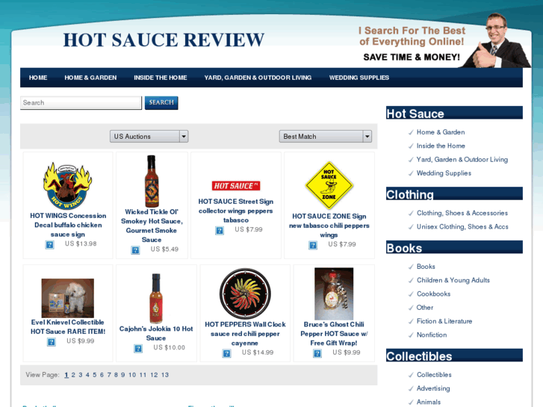Go to results page 2

tap(73, 375)
